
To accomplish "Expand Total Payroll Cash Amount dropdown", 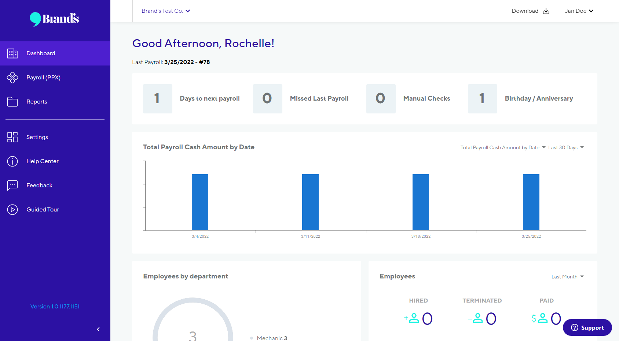I will pos(503,147).
